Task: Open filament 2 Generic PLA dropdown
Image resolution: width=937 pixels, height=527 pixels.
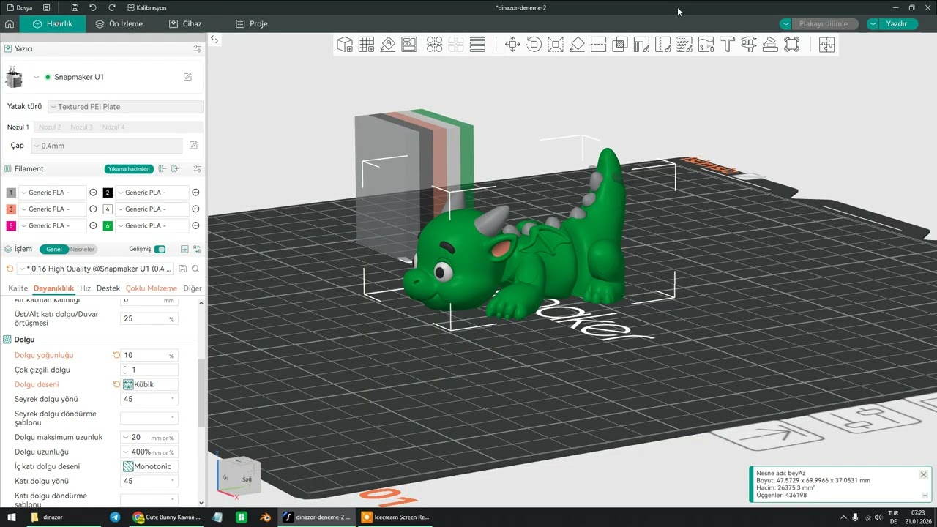Action: [152, 193]
